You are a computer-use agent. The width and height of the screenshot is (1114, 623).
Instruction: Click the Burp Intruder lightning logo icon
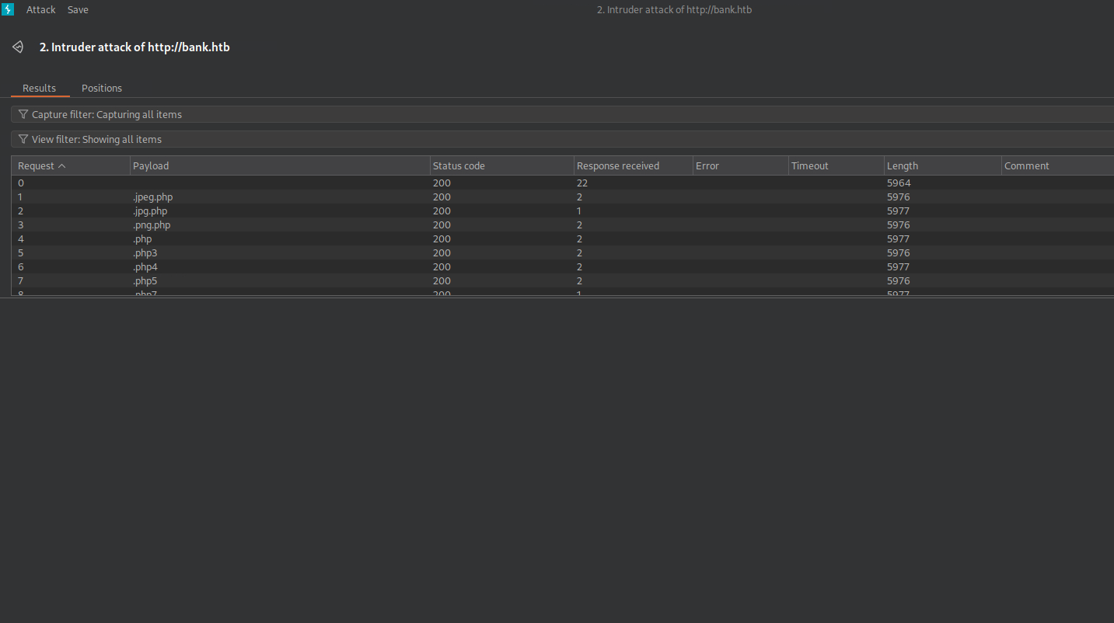8,9
